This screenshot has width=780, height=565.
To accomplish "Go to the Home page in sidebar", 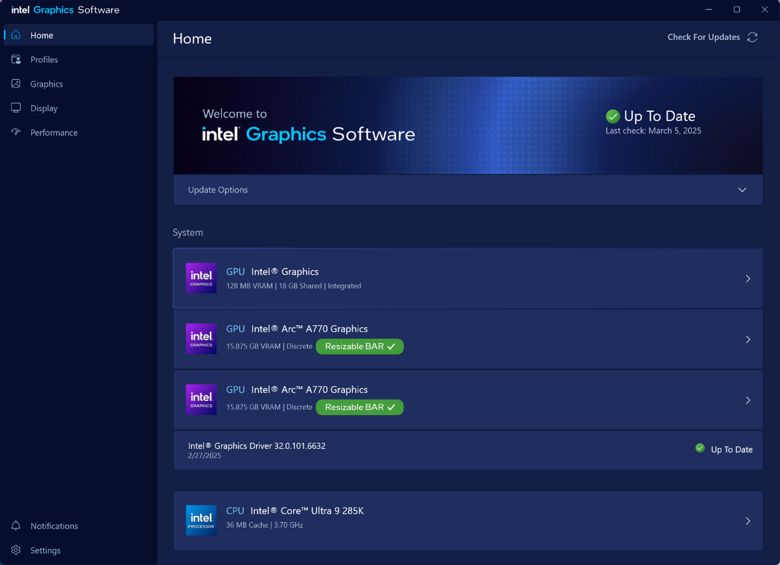I will 79,35.
